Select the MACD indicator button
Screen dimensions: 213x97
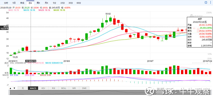pyautogui.click(x=33, y=88)
